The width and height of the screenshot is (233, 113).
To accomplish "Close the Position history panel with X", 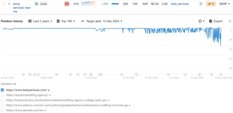I will [230, 21].
